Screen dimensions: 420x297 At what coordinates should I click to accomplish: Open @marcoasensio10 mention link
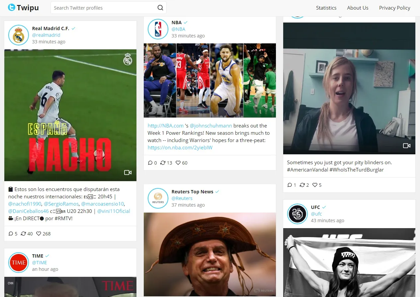click(102, 204)
